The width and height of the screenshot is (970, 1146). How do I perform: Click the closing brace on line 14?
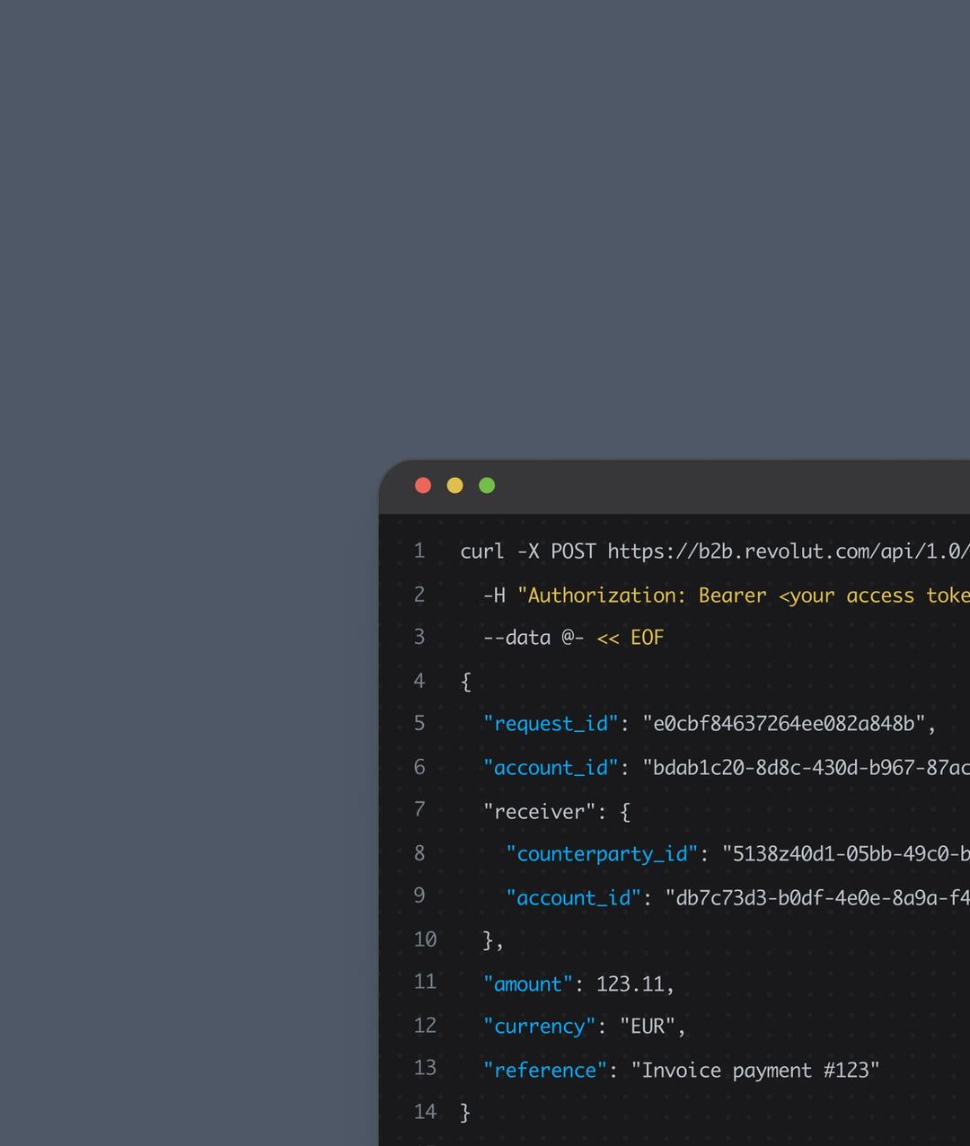coord(465,1113)
